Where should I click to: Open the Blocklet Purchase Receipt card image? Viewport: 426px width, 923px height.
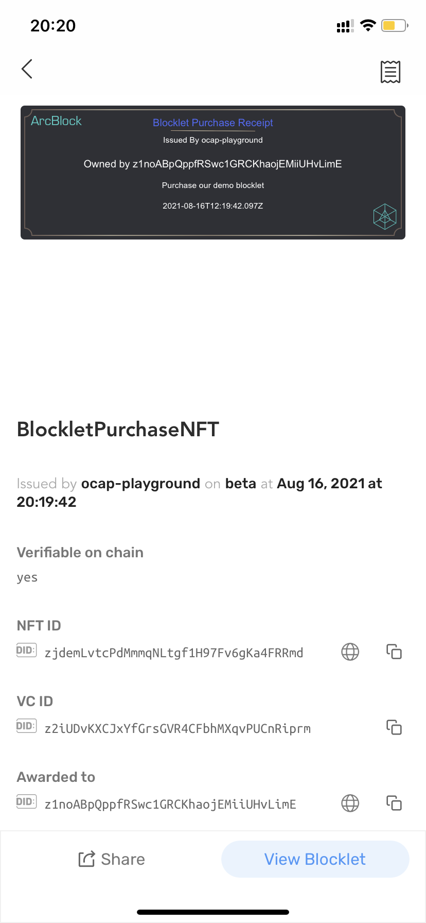pyautogui.click(x=213, y=173)
